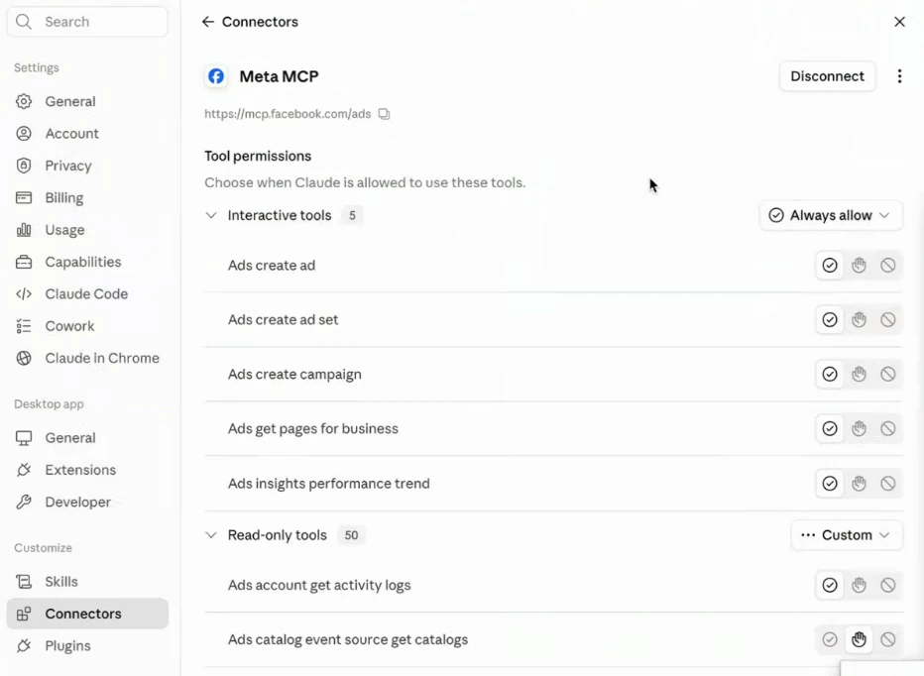Screen dimensions: 924x676
Task: Open Privacy settings
Action: pyautogui.click(x=87, y=166)
